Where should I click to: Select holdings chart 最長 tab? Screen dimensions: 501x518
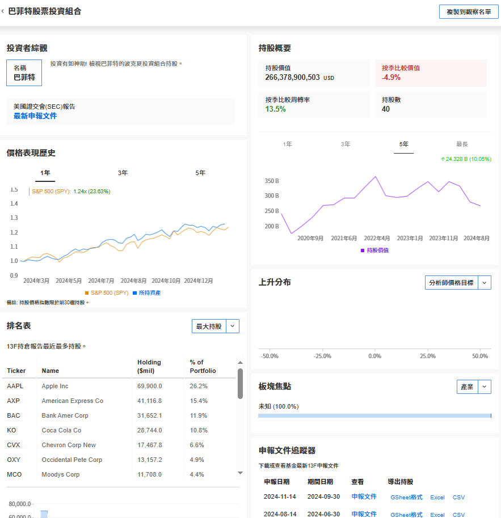(x=462, y=144)
